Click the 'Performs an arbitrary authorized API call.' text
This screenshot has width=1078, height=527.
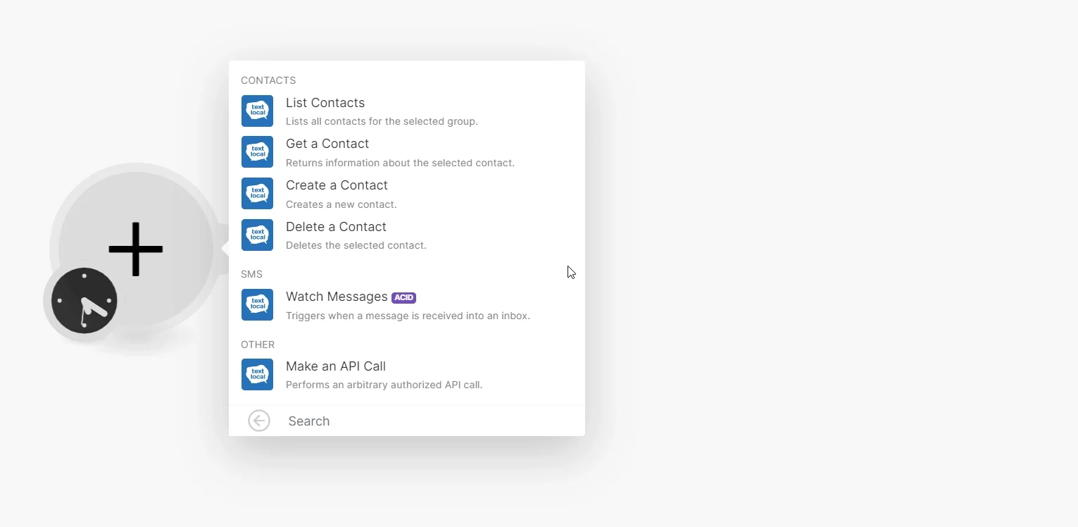coord(384,385)
